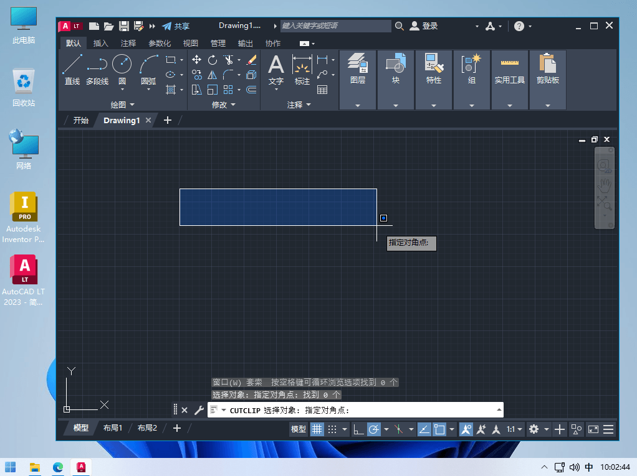Switch to the 布局1 layout tab
This screenshot has width=637, height=476.
113,428
